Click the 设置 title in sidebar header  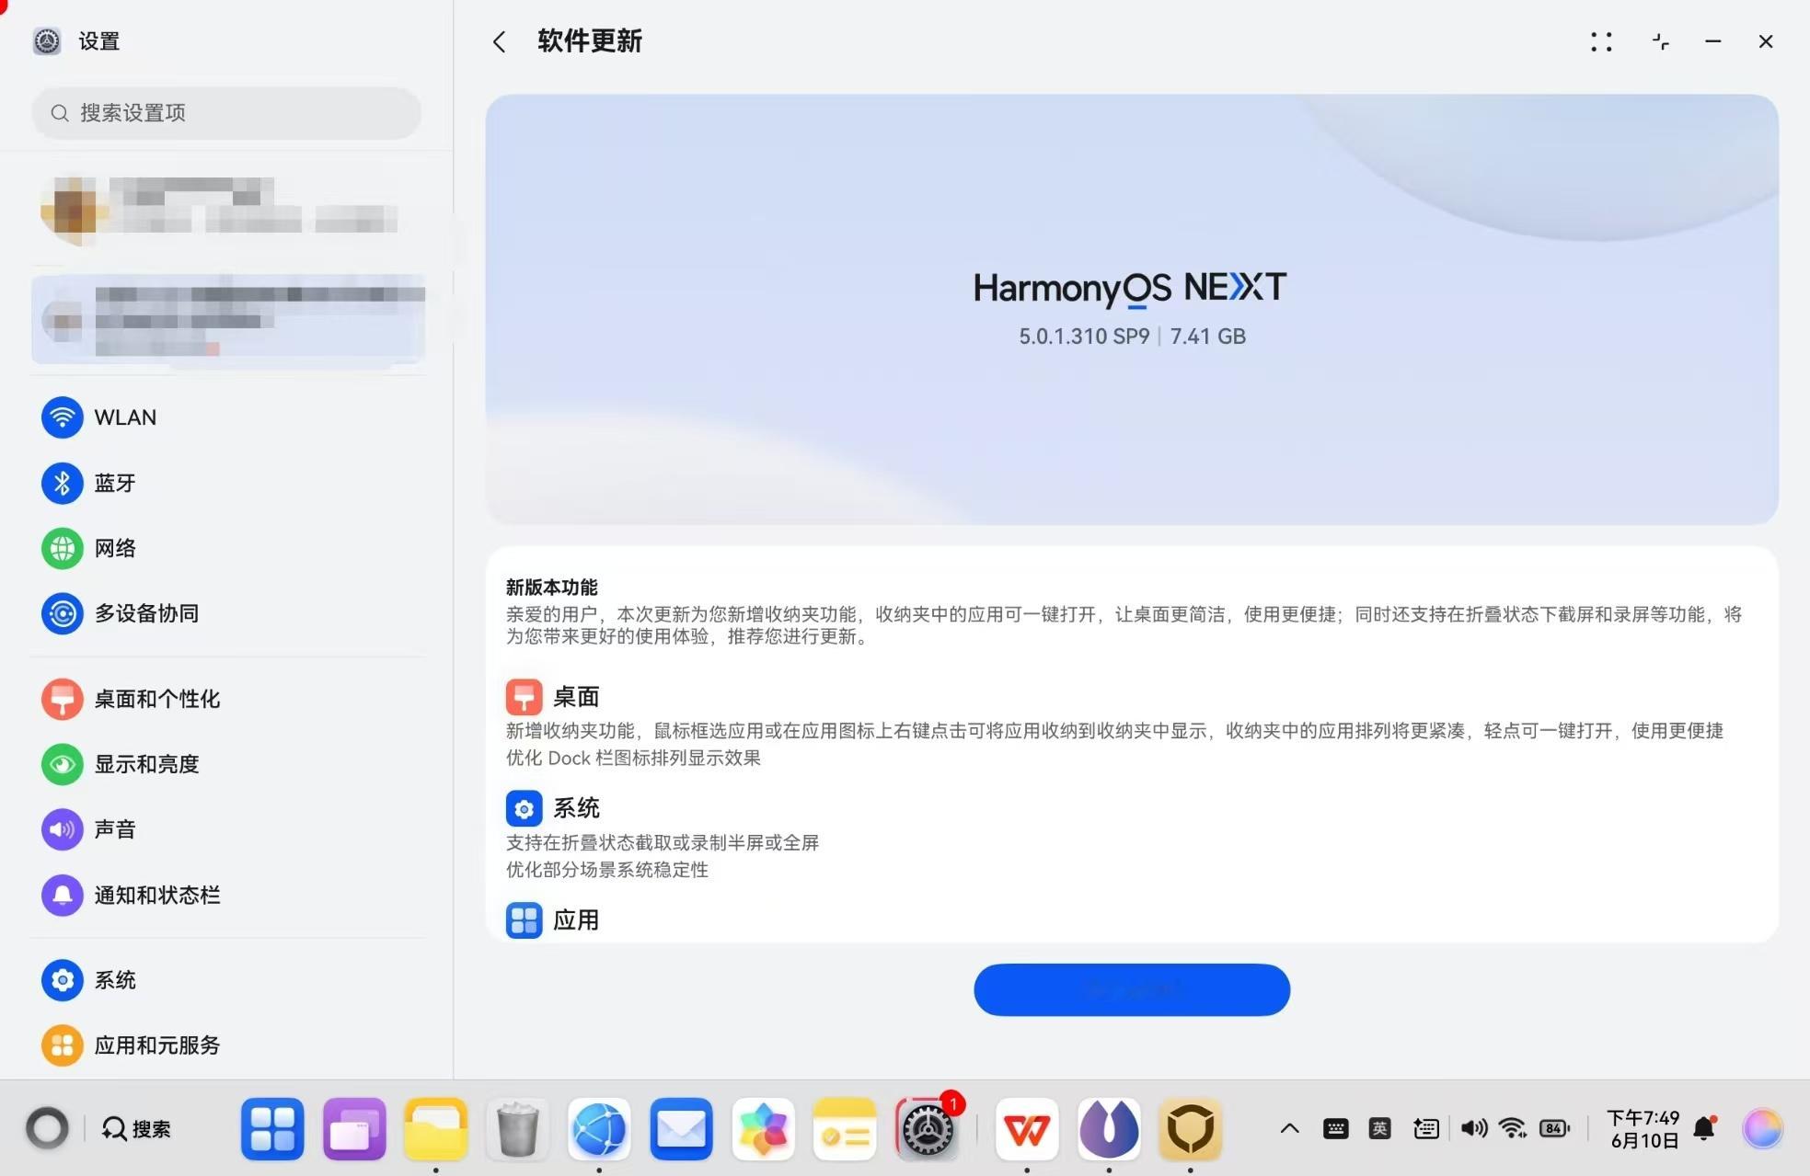click(99, 41)
